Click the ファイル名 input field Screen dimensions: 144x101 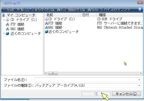coord(88,80)
